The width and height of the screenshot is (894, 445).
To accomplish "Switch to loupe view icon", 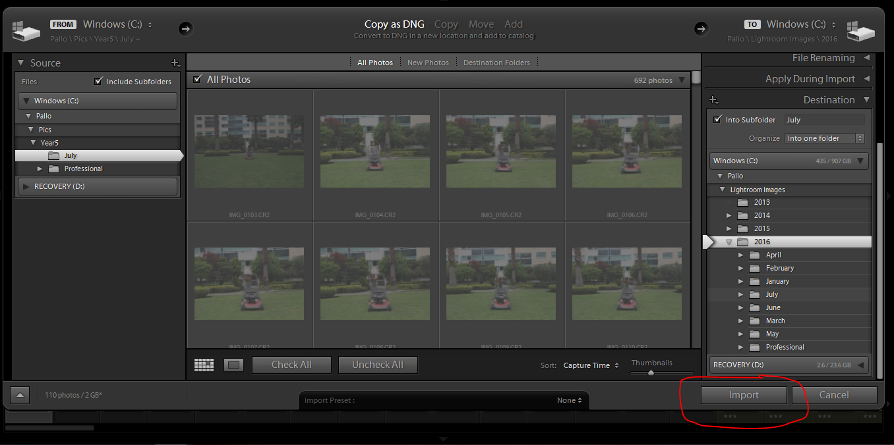I will 234,365.
